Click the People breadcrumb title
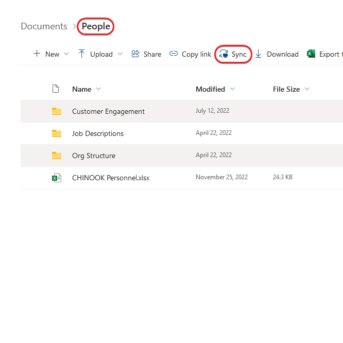 96,26
